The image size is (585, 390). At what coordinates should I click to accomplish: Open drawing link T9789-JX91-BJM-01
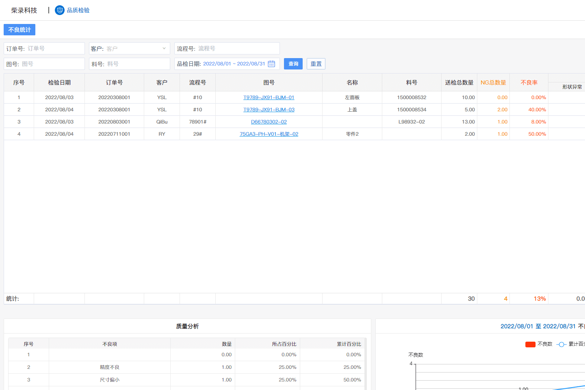pyautogui.click(x=269, y=97)
